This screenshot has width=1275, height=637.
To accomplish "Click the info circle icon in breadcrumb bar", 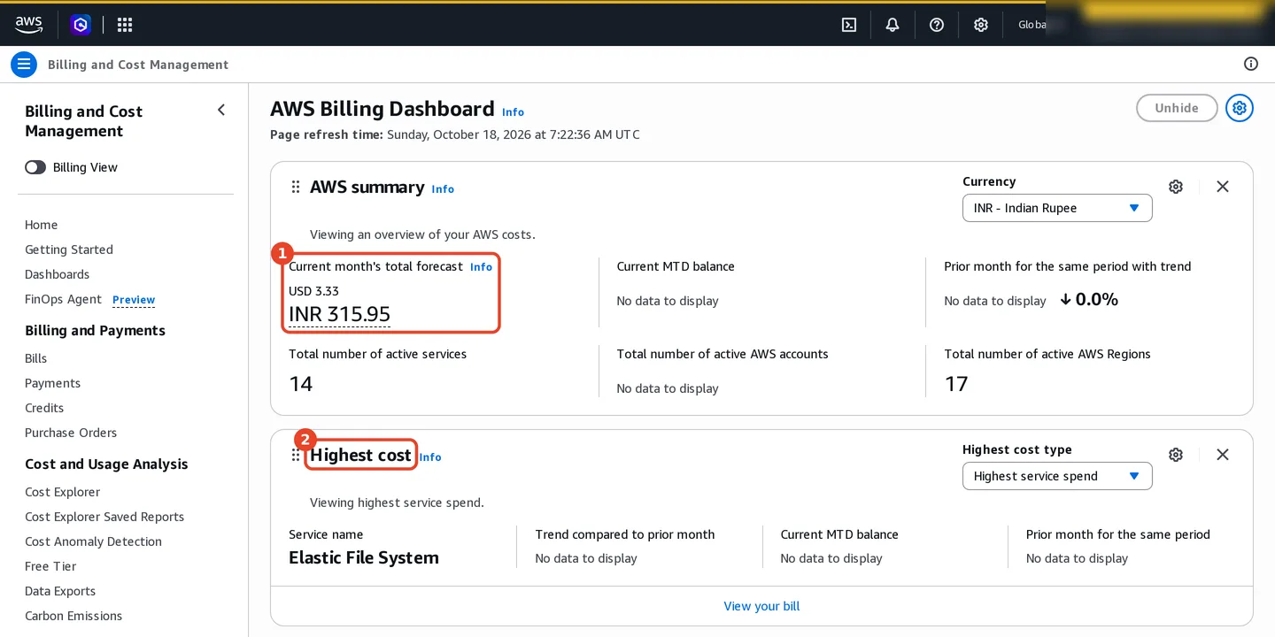I will click(1251, 64).
